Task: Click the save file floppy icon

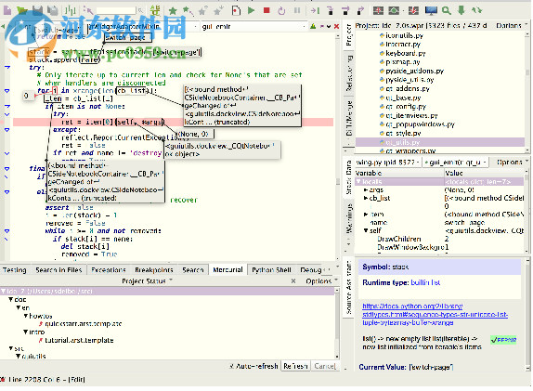Action: 37,10
